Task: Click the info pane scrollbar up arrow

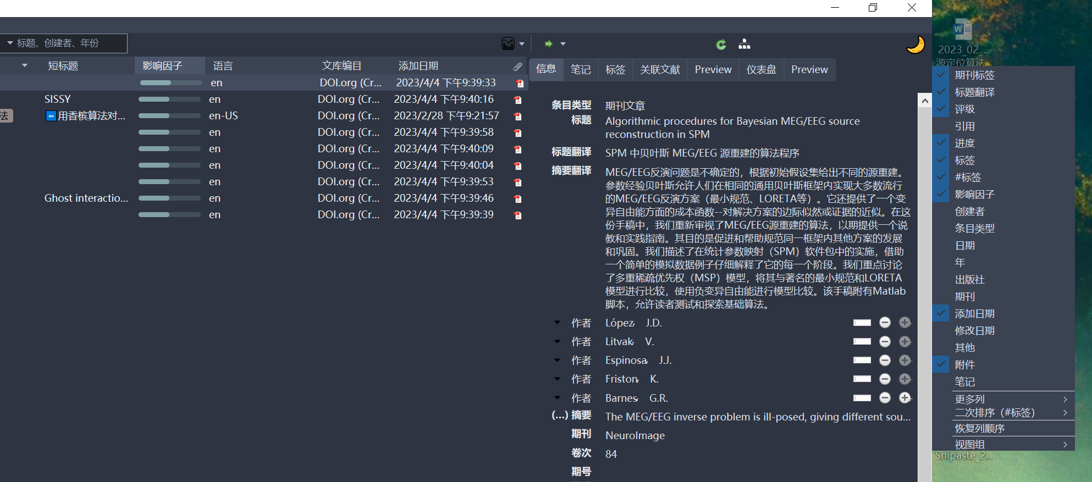Action: click(924, 101)
